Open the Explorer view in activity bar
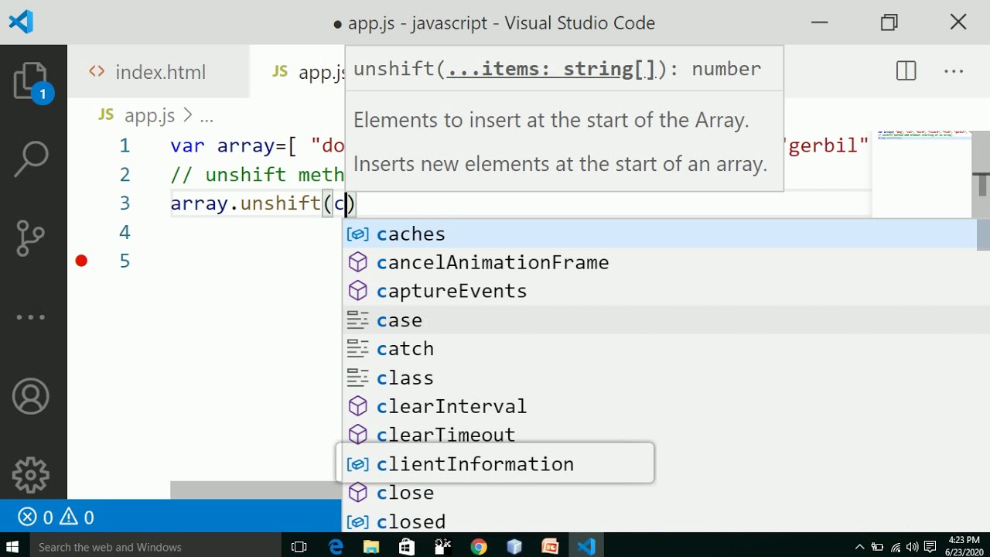990x557 pixels. coord(32,81)
